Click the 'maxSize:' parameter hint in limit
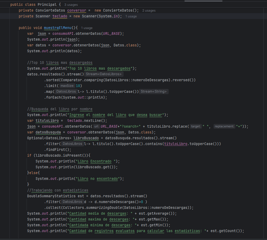This screenshot has width=267, height=240. 67,86
